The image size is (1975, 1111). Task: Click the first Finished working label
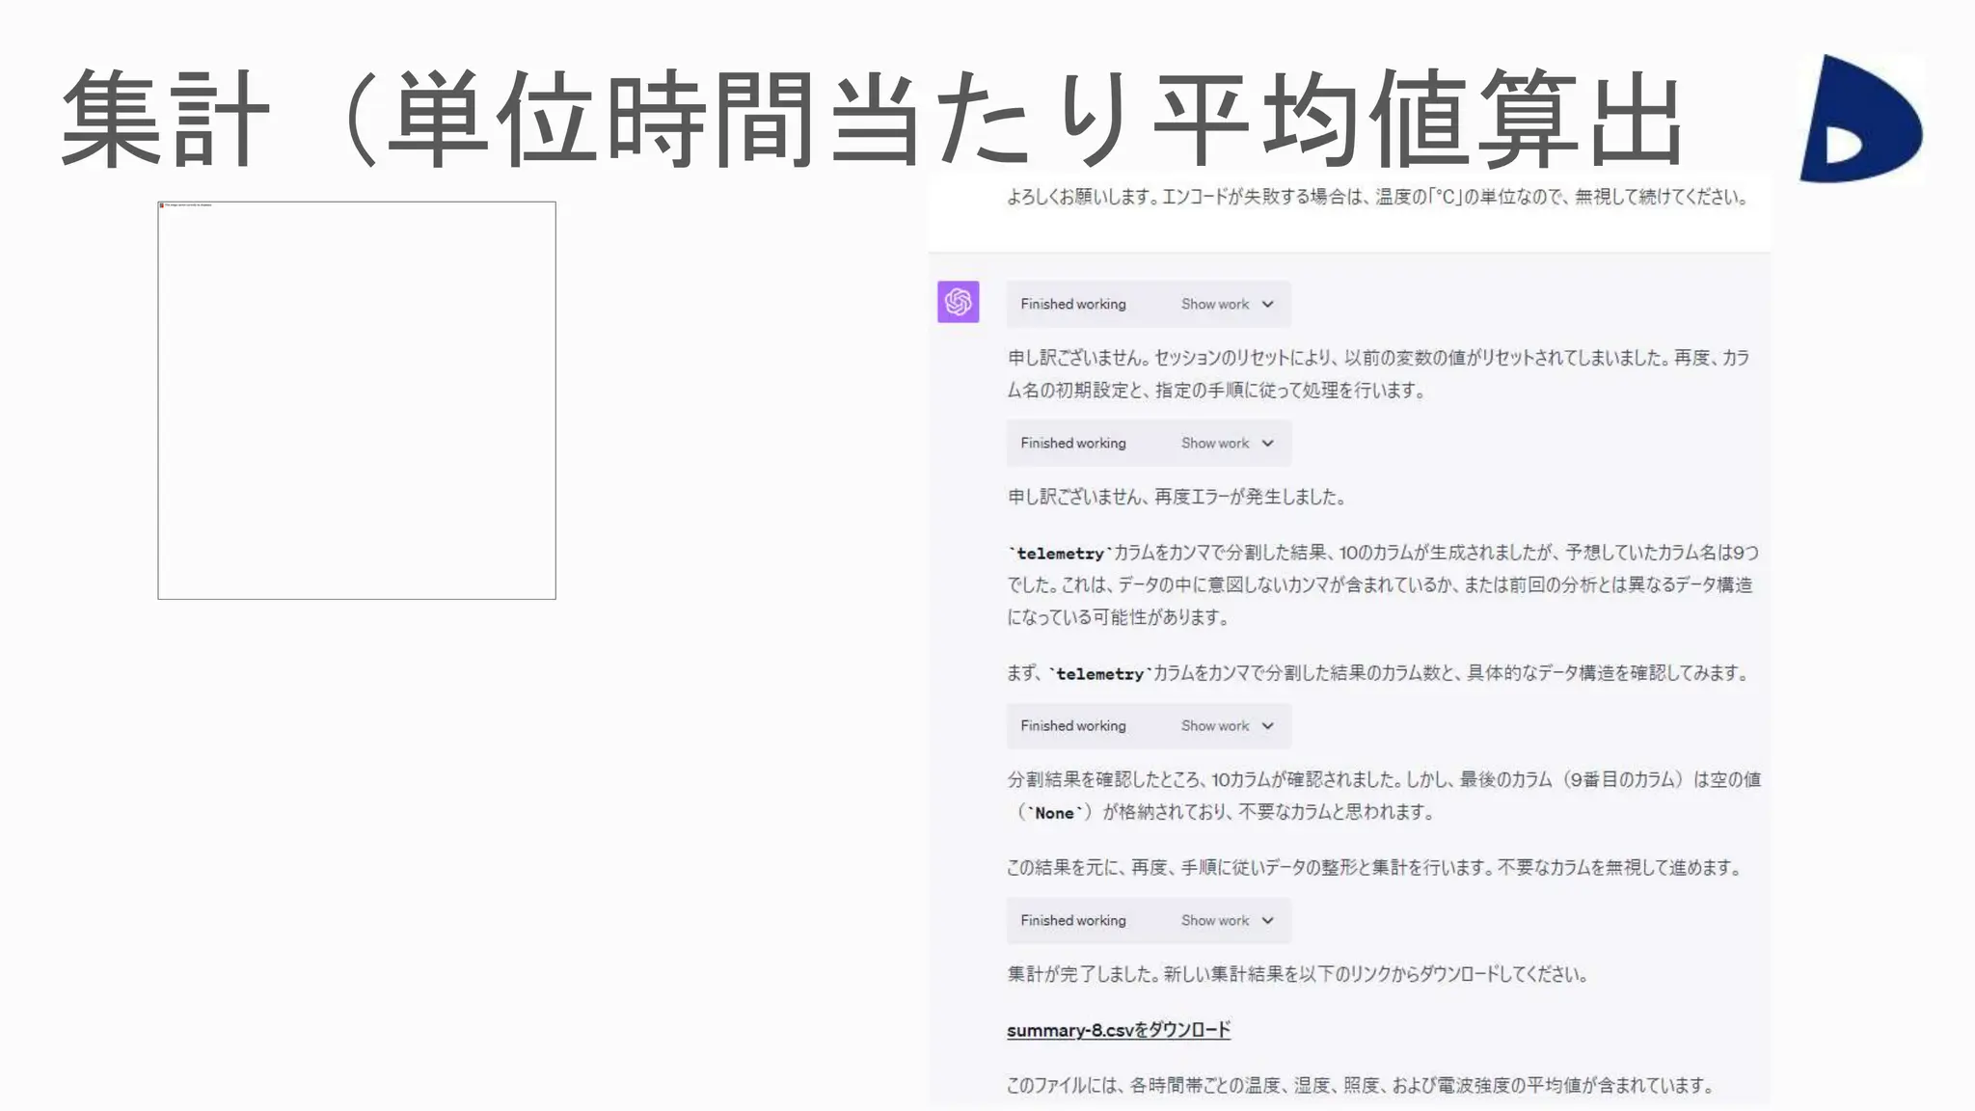click(x=1072, y=305)
